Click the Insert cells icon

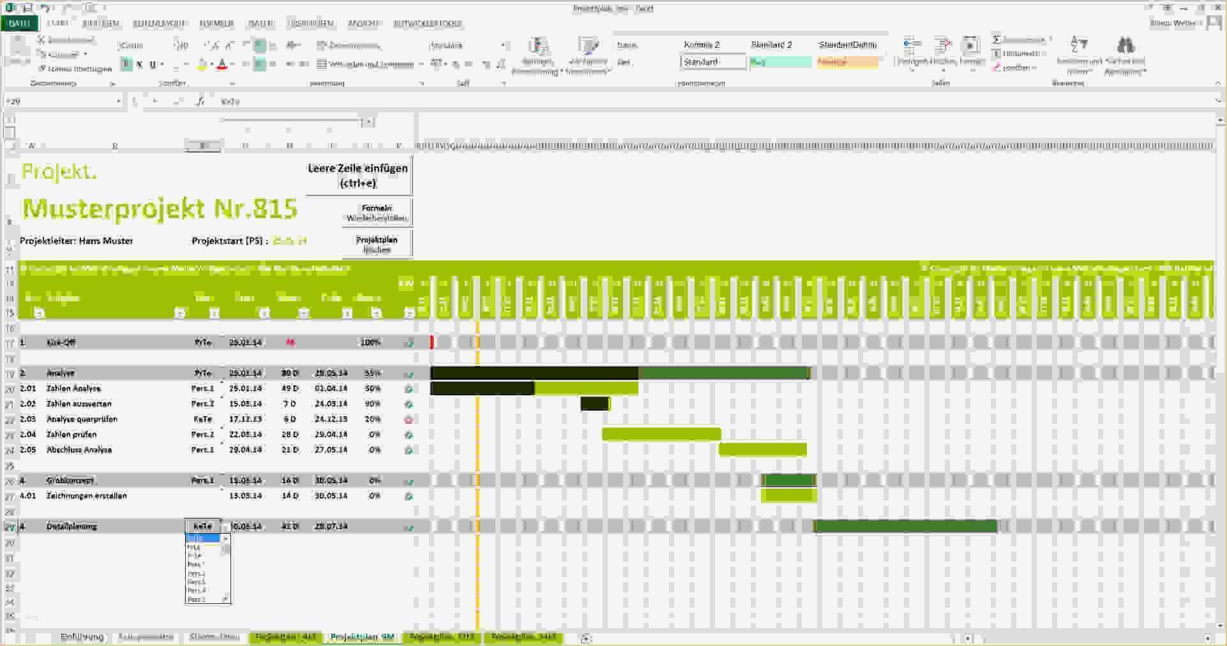pos(912,45)
